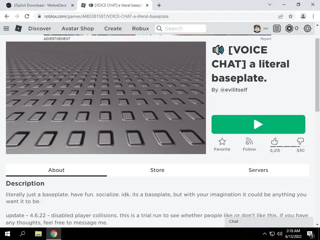The height and width of the screenshot is (240, 320).
Task: Give the game a thumbs down
Action: [x=300, y=141]
